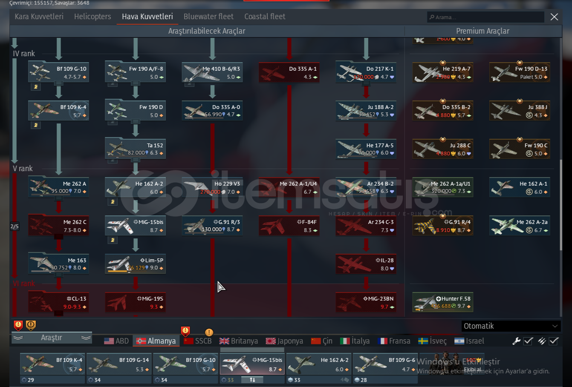The width and height of the screenshot is (572, 387).
Task: Select the locked Me 262 C card
Action: click(x=58, y=225)
